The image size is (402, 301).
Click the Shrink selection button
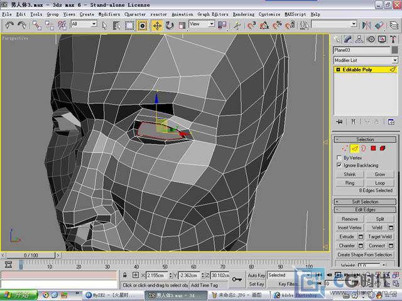(x=350, y=174)
